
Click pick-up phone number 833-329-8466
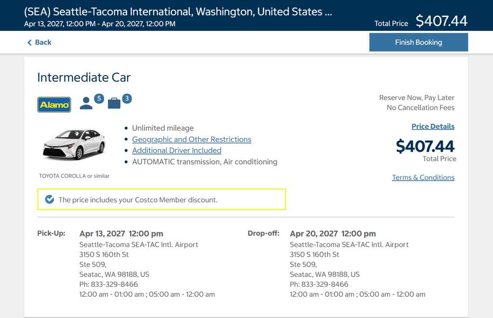coord(114,284)
